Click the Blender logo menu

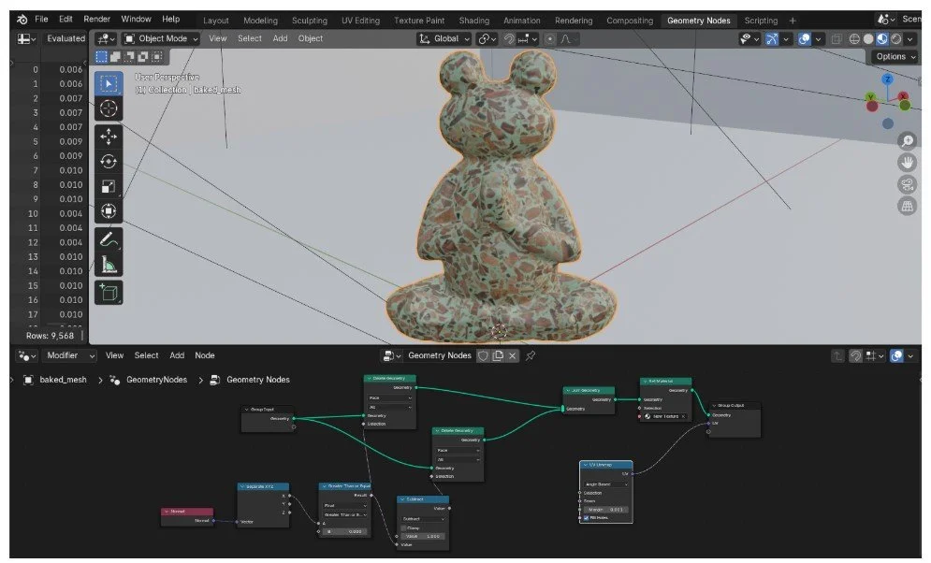tap(22, 20)
